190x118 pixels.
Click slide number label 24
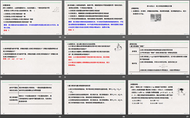tap(188, 77)
